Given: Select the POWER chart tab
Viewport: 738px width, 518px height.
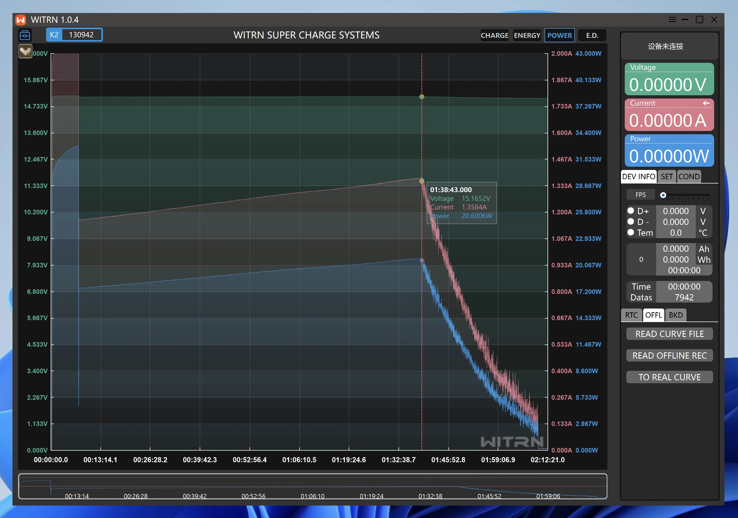Looking at the screenshot, I should pyautogui.click(x=560, y=35).
